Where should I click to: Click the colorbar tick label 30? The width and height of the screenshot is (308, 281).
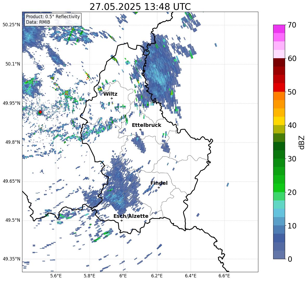(x=292, y=159)
